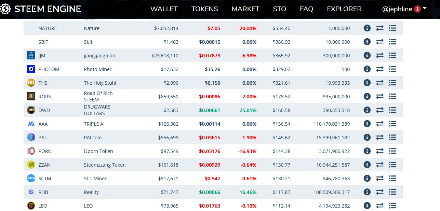Open info icon for NATURE token
The image size is (440, 211).
367,28
